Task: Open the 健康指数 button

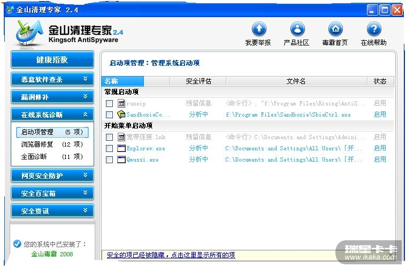Action: tap(52, 59)
